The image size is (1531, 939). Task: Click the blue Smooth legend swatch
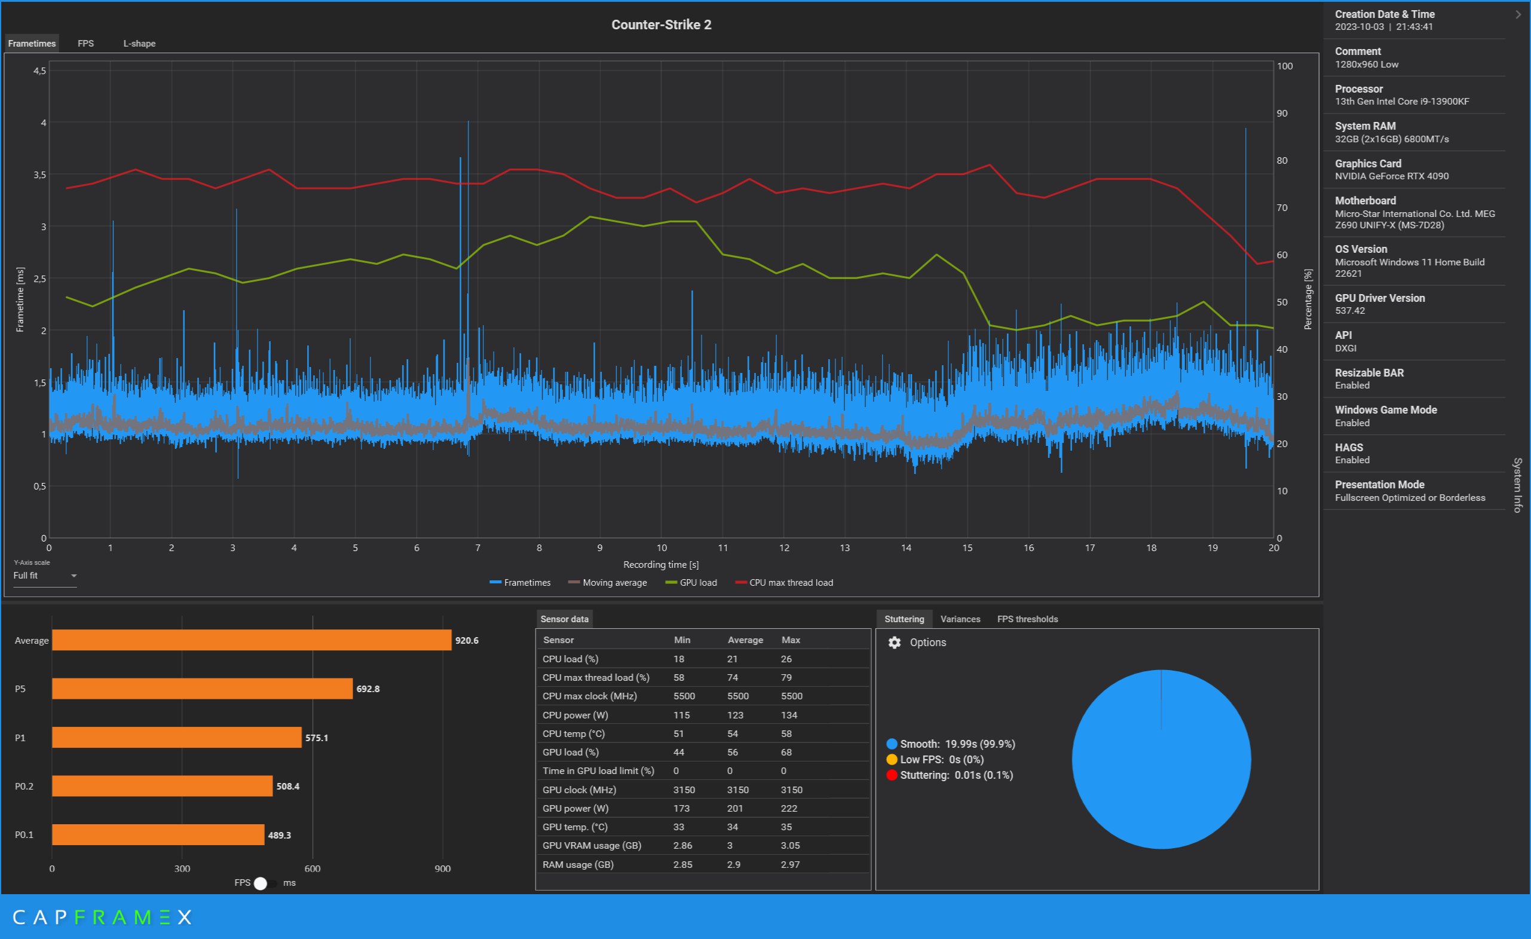892,744
